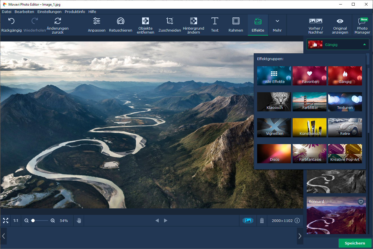Select the Objekte entfernen tool

pyautogui.click(x=145, y=25)
